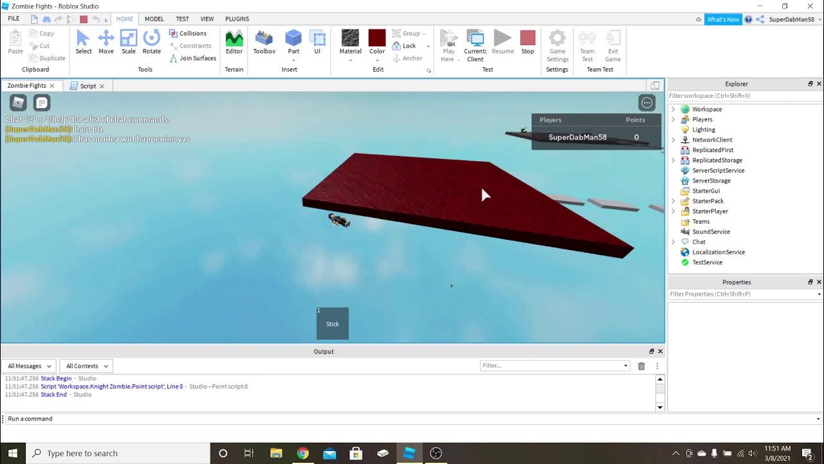Choose the Scale tool
824x464 pixels.
coord(129,42)
